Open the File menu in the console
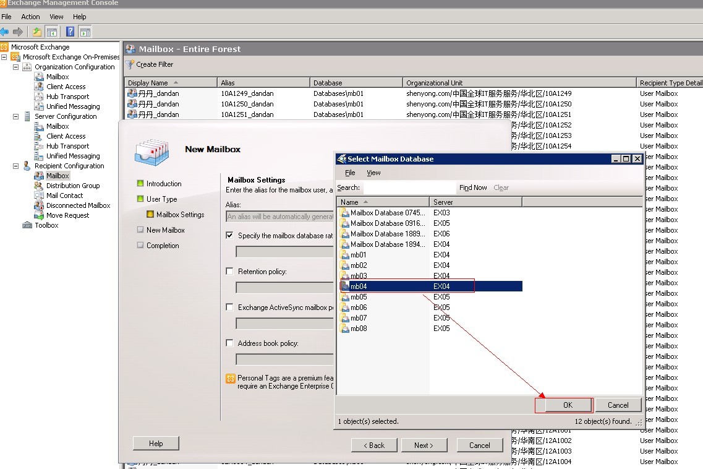The image size is (703, 469). [6, 17]
